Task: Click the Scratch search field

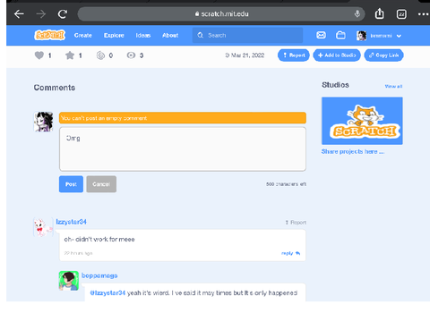Action: (247, 35)
